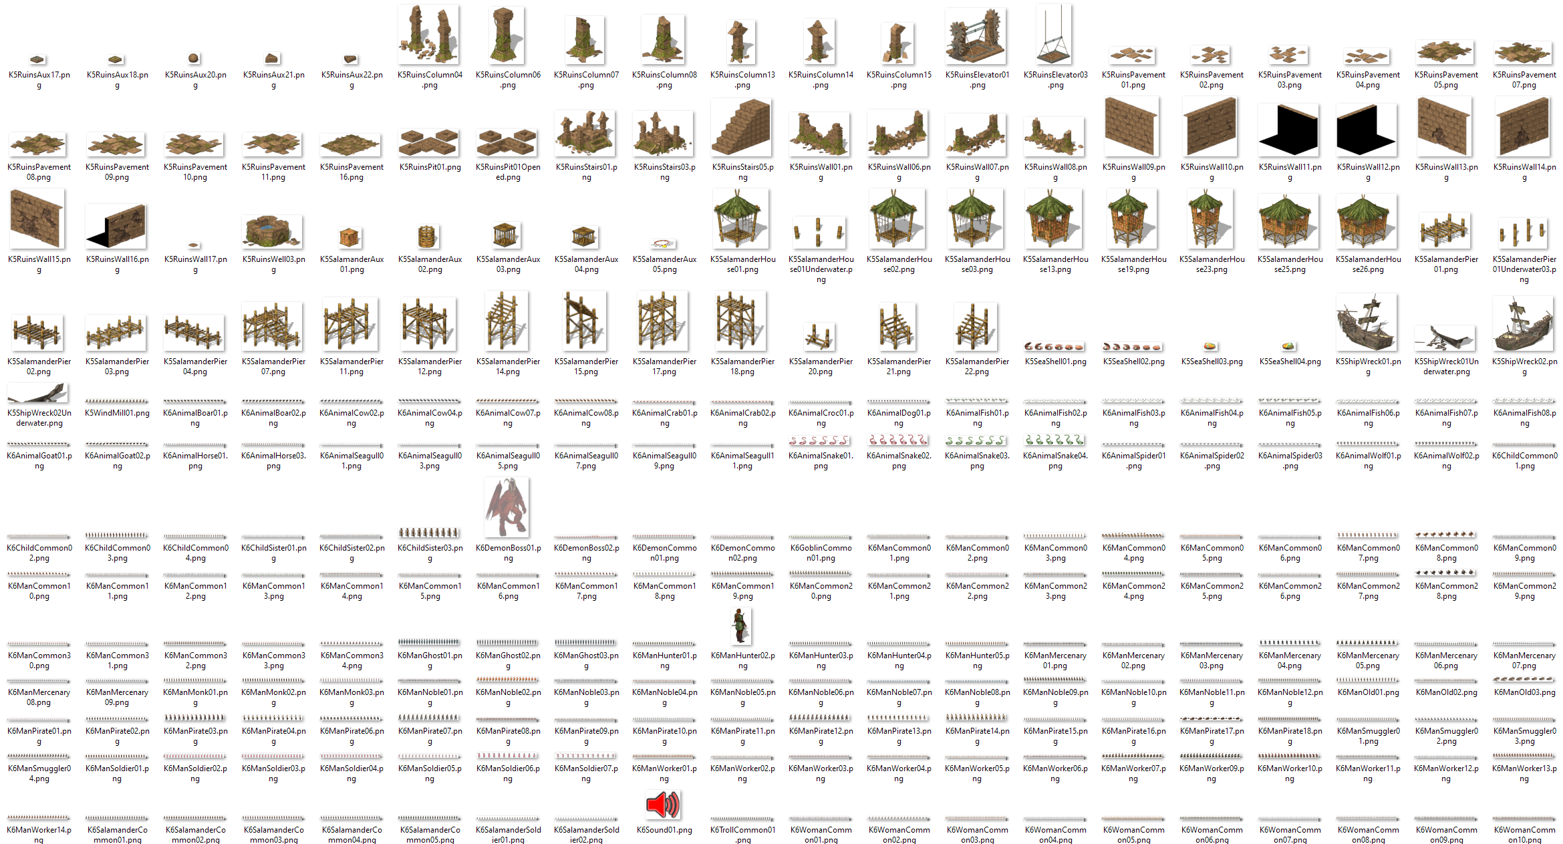Click the K5RuinsPit01.png pit image
This screenshot has height=844, width=1563.
(429, 142)
